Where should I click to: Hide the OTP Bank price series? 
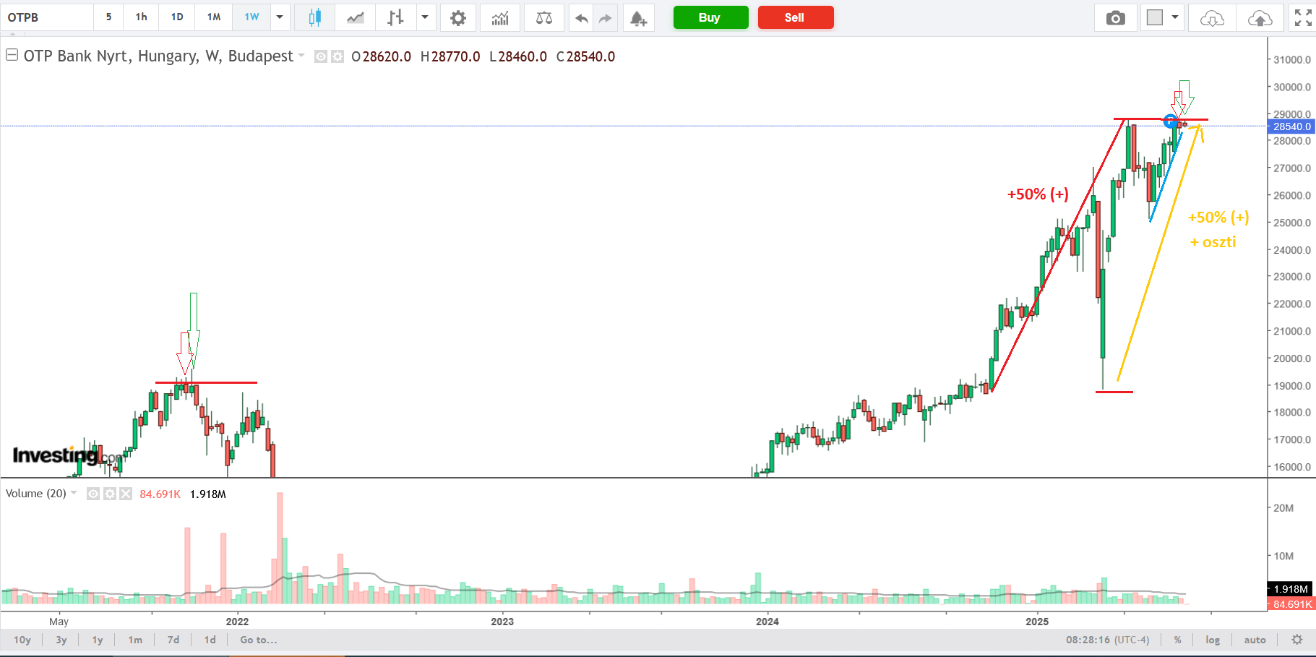321,56
